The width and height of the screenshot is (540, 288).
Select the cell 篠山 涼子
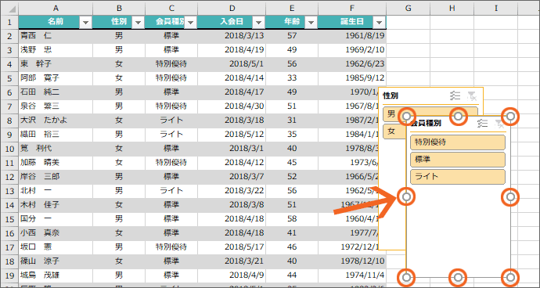(56, 261)
